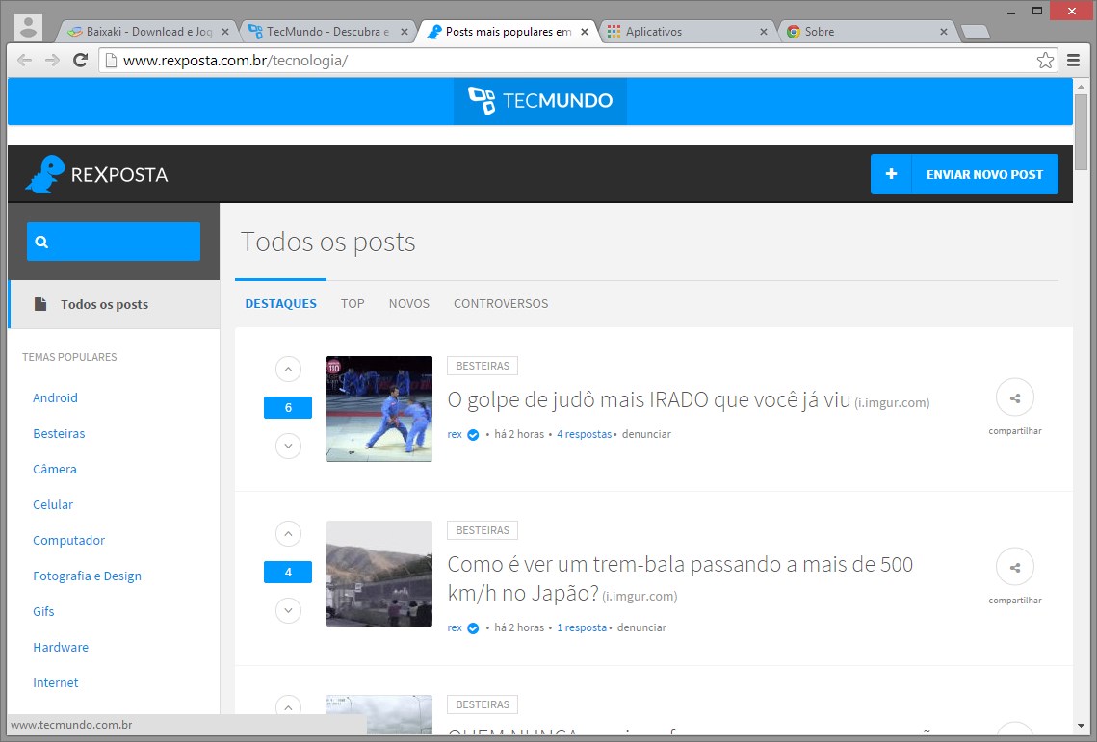Image resolution: width=1097 pixels, height=742 pixels.
Task: Click the TEMAS POPULARES heading
Action: point(69,357)
